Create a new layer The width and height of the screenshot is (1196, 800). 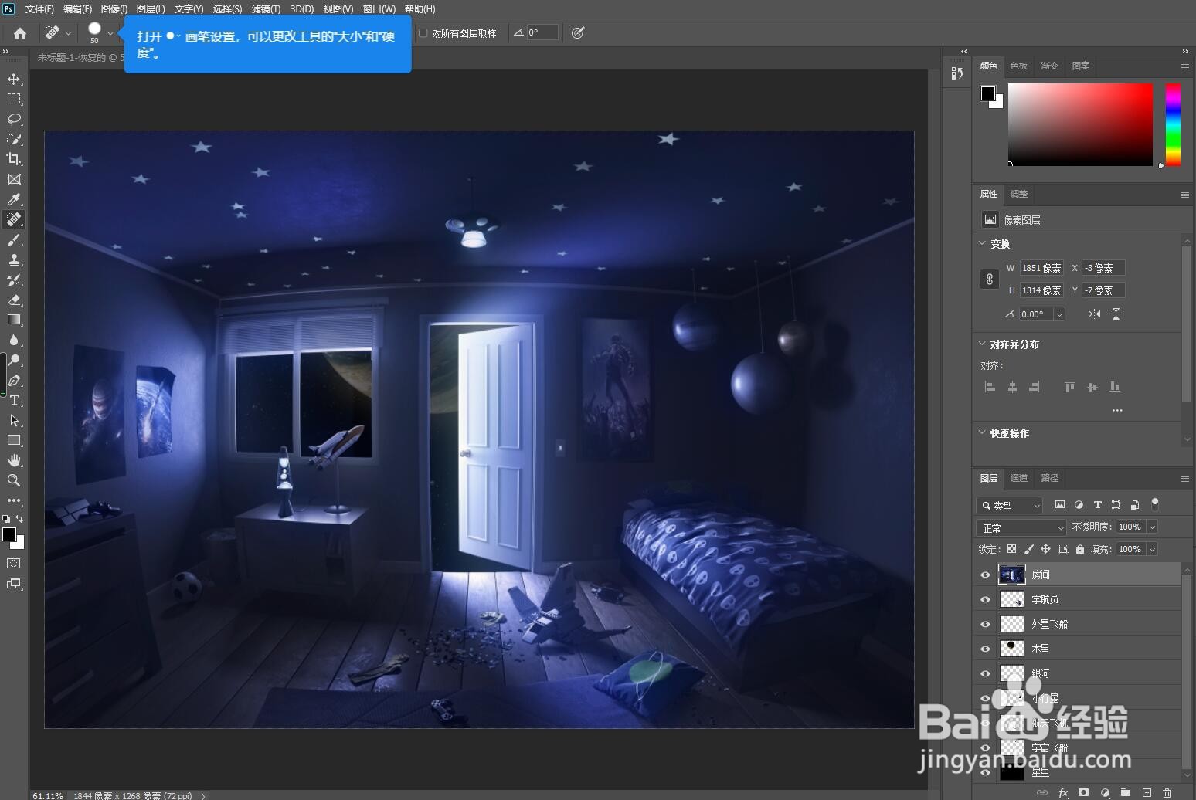click(1147, 792)
